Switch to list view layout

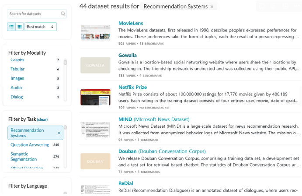(x=11, y=27)
